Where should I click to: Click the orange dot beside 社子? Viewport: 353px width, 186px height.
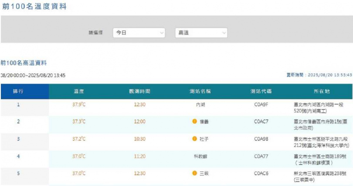tap(194, 139)
